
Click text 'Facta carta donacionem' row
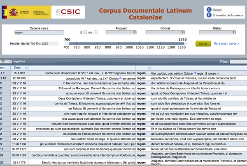[x=90, y=73]
